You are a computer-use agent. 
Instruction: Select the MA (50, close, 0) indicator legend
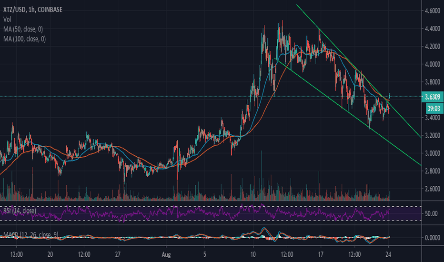pos(23,29)
